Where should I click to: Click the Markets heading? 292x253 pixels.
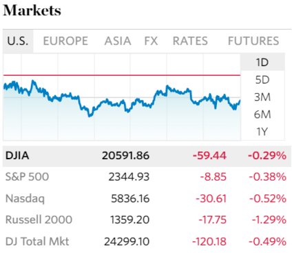(32, 10)
